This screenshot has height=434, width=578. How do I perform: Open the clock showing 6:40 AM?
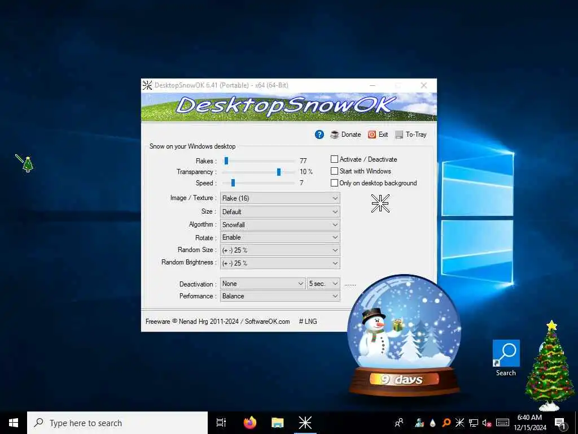tap(530, 423)
